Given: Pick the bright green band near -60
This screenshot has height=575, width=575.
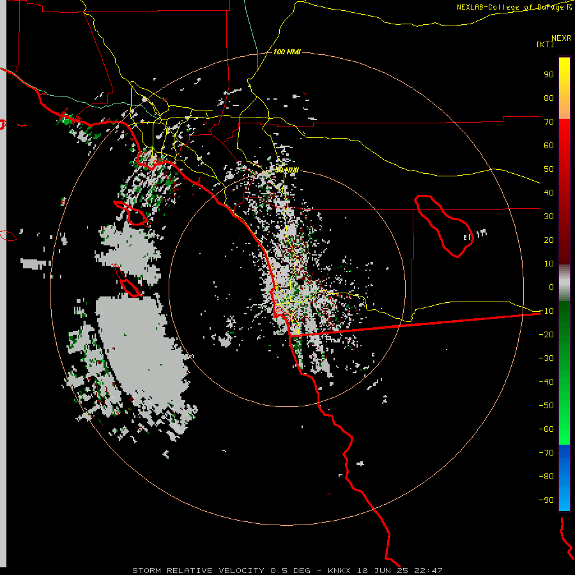Looking at the screenshot, I should (564, 431).
